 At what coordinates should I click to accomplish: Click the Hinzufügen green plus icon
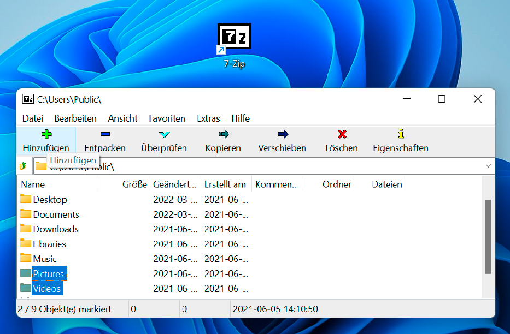pyautogui.click(x=46, y=134)
